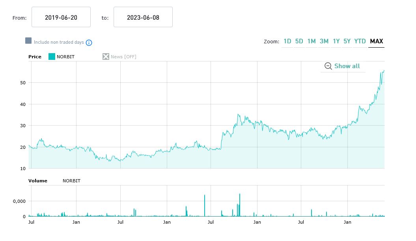
Task: Select the 3M zoom range
Action: coord(324,41)
